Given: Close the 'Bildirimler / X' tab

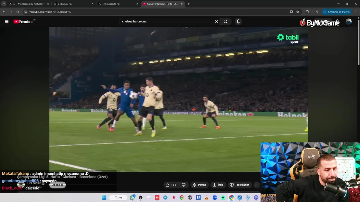Looking at the screenshot, I should [93, 4].
